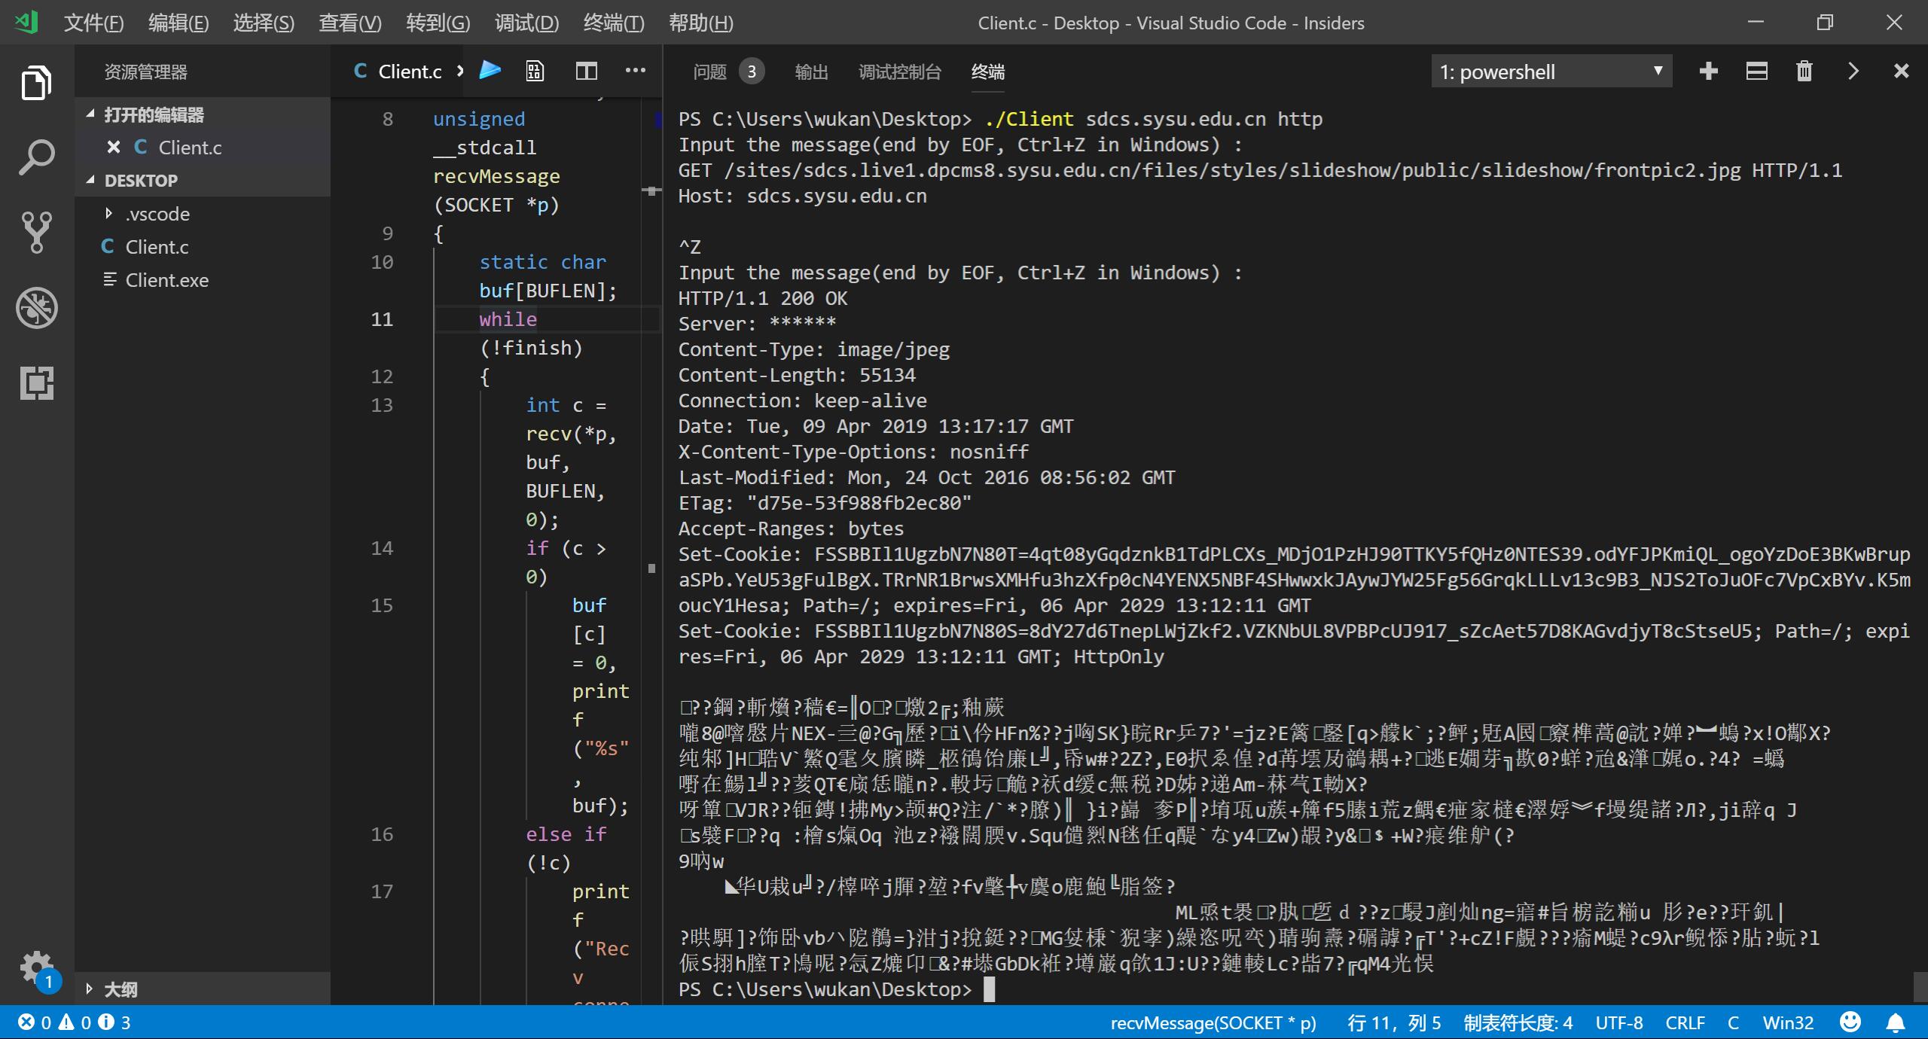
Task: Open the Extensions view icon
Action: click(x=36, y=383)
